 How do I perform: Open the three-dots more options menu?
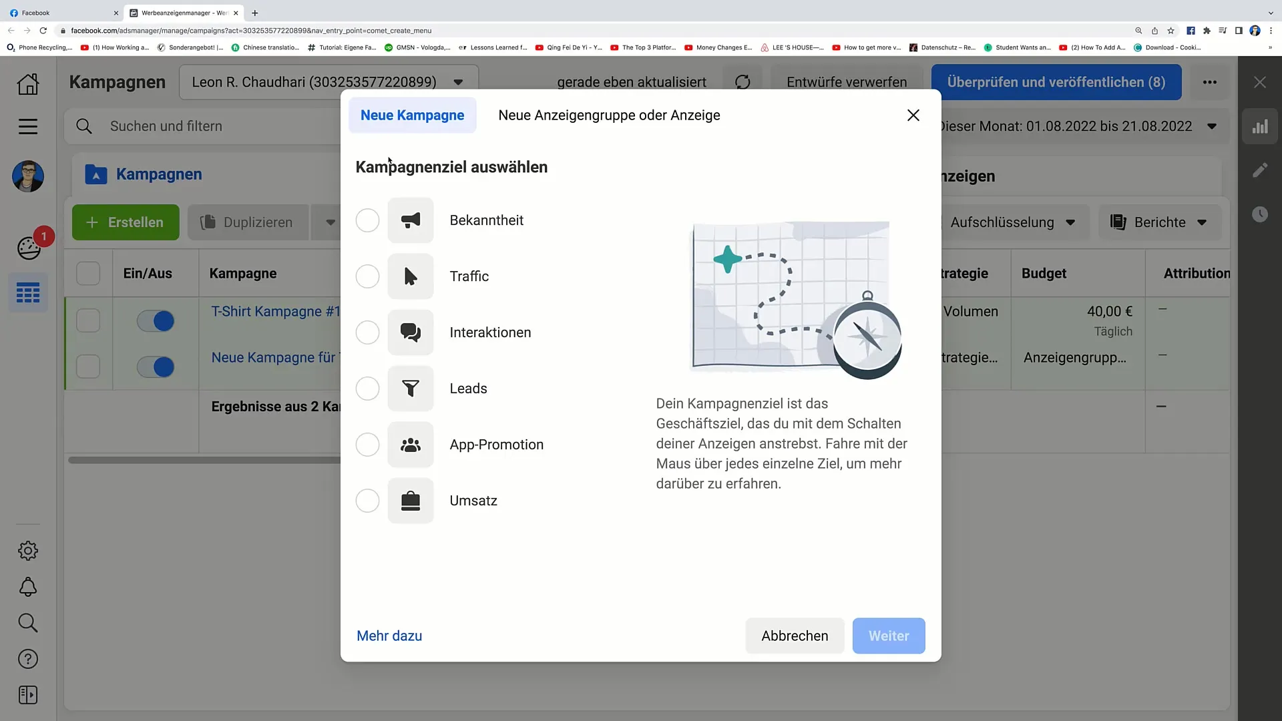click(1210, 82)
